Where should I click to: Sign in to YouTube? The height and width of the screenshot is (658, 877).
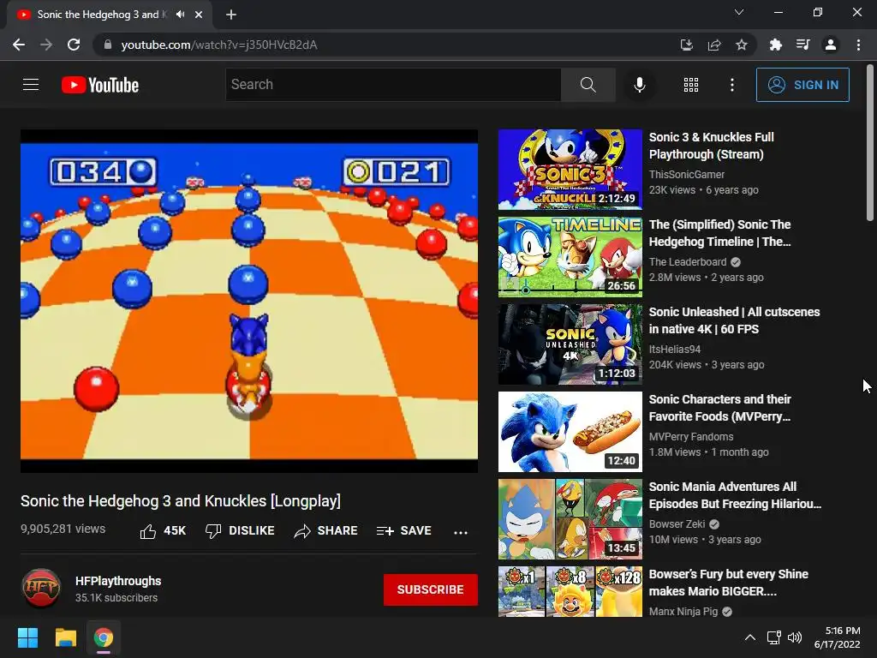(802, 85)
